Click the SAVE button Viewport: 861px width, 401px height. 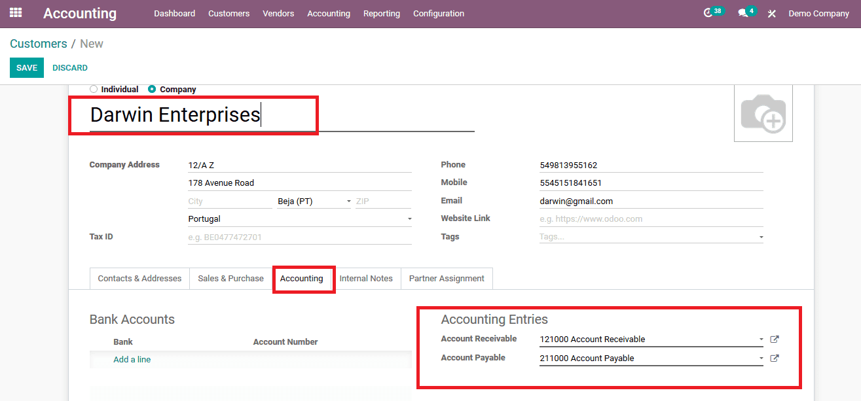tap(27, 68)
